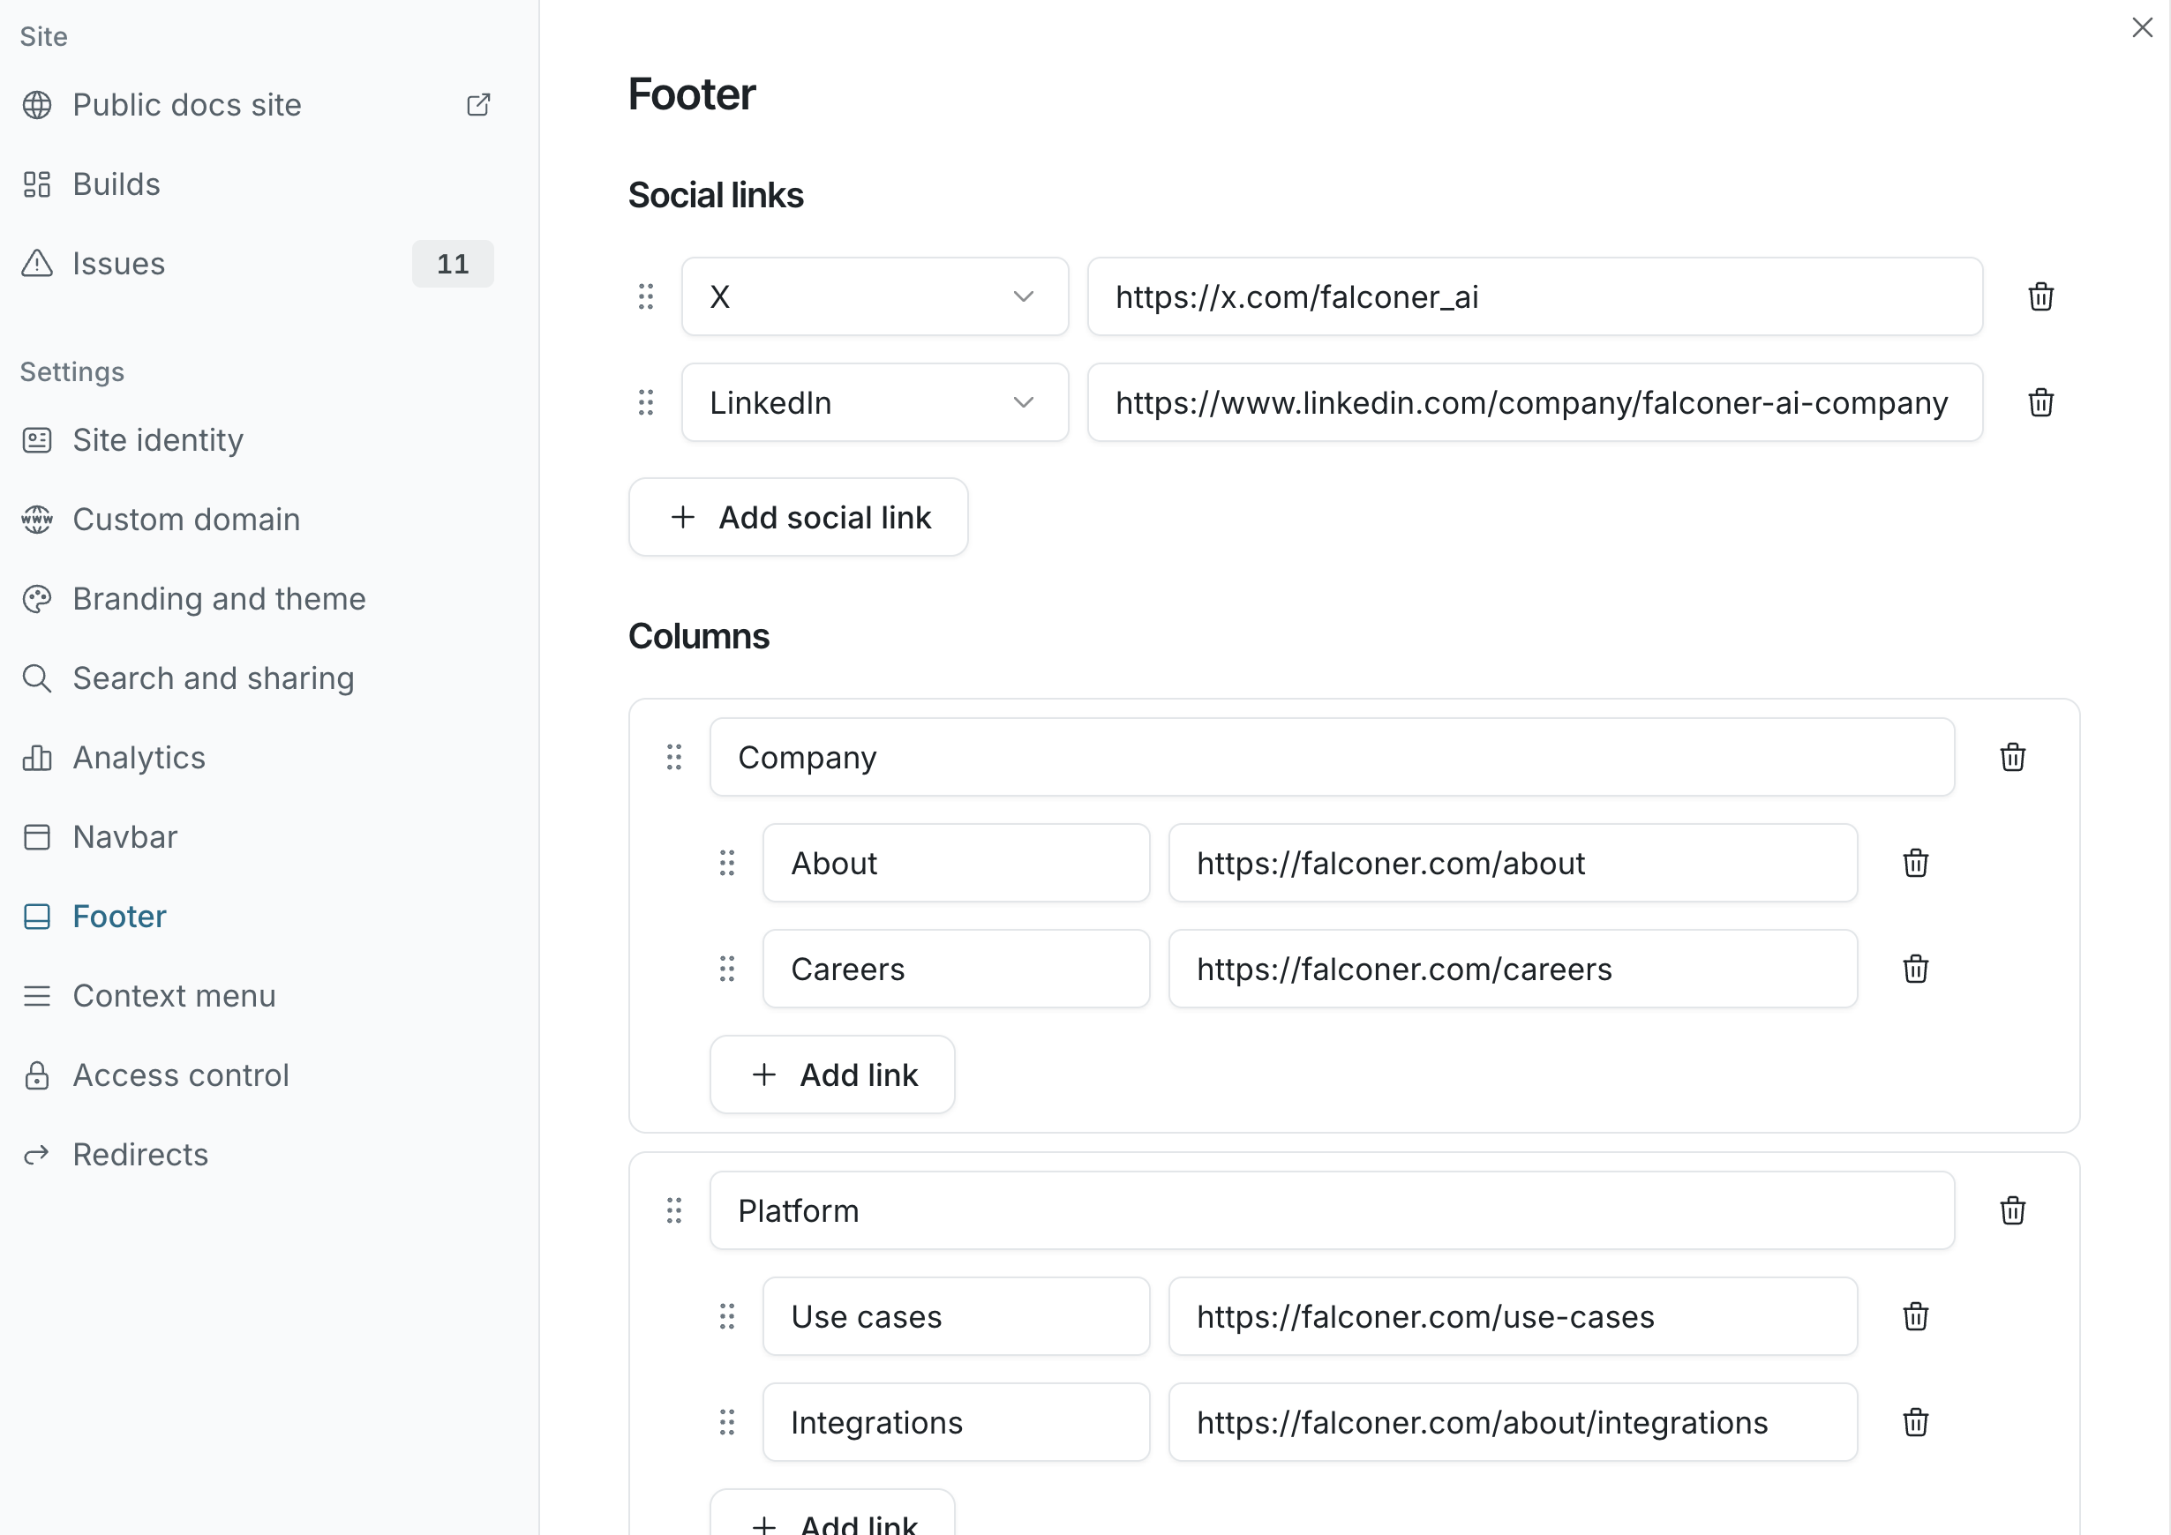2171x1535 pixels.
Task: Open external link icon beside Public docs site
Action: pos(478,105)
